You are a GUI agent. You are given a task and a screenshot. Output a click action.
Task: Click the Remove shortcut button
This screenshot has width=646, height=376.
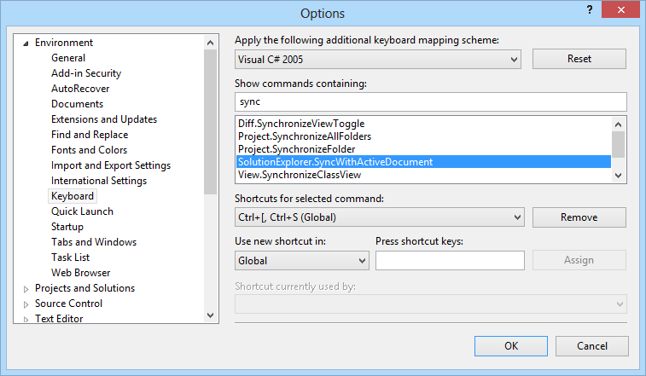pos(579,217)
